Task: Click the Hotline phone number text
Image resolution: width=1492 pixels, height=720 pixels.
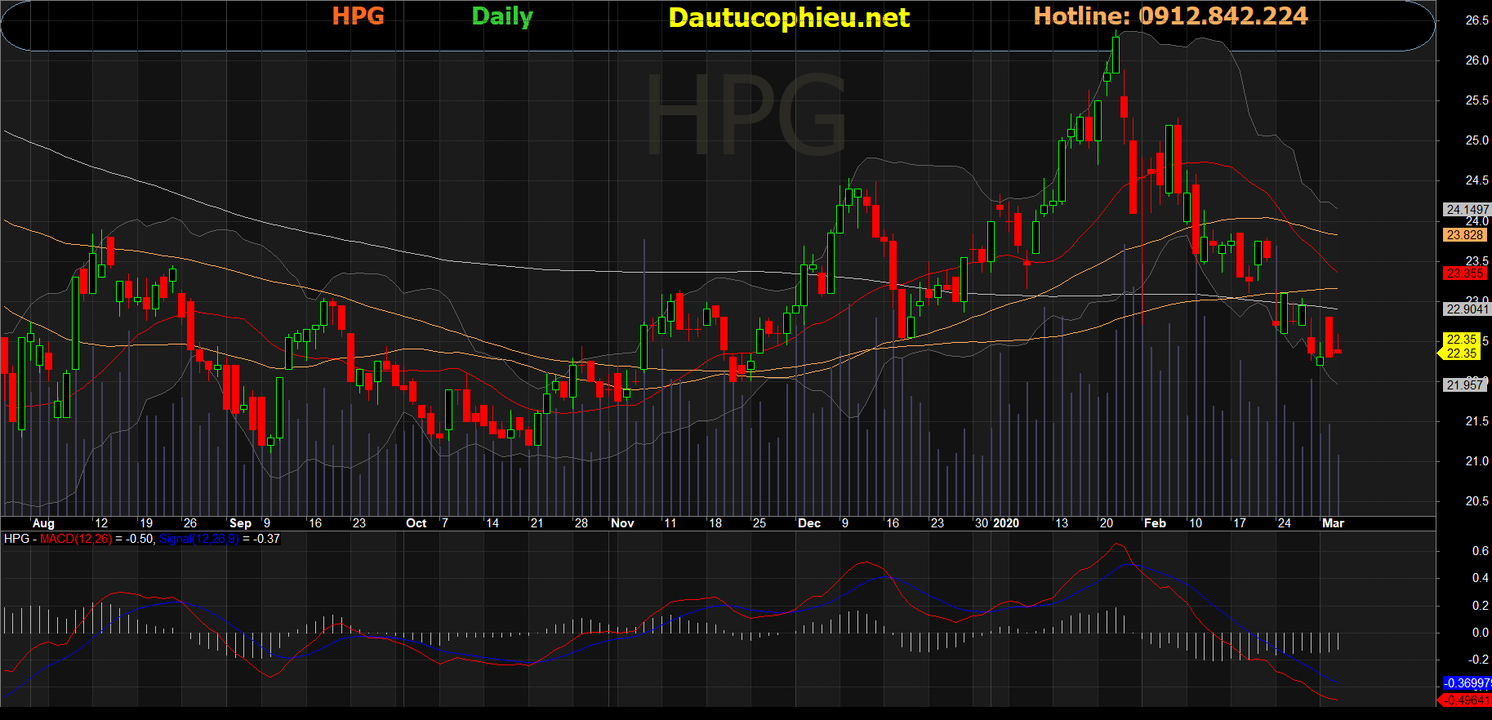Action: (1170, 16)
